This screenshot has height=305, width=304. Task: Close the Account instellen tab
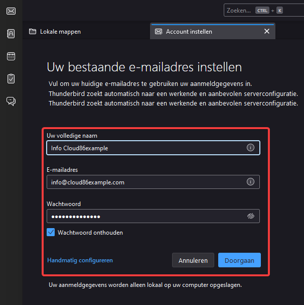coord(267,31)
